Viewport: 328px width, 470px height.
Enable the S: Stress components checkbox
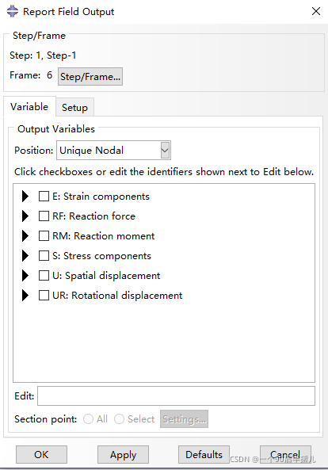pos(44,256)
